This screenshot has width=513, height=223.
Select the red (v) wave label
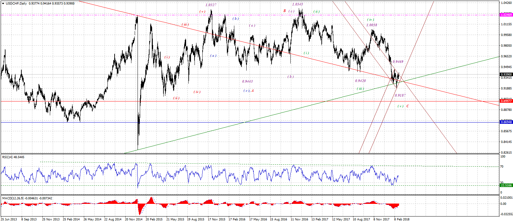(202, 12)
